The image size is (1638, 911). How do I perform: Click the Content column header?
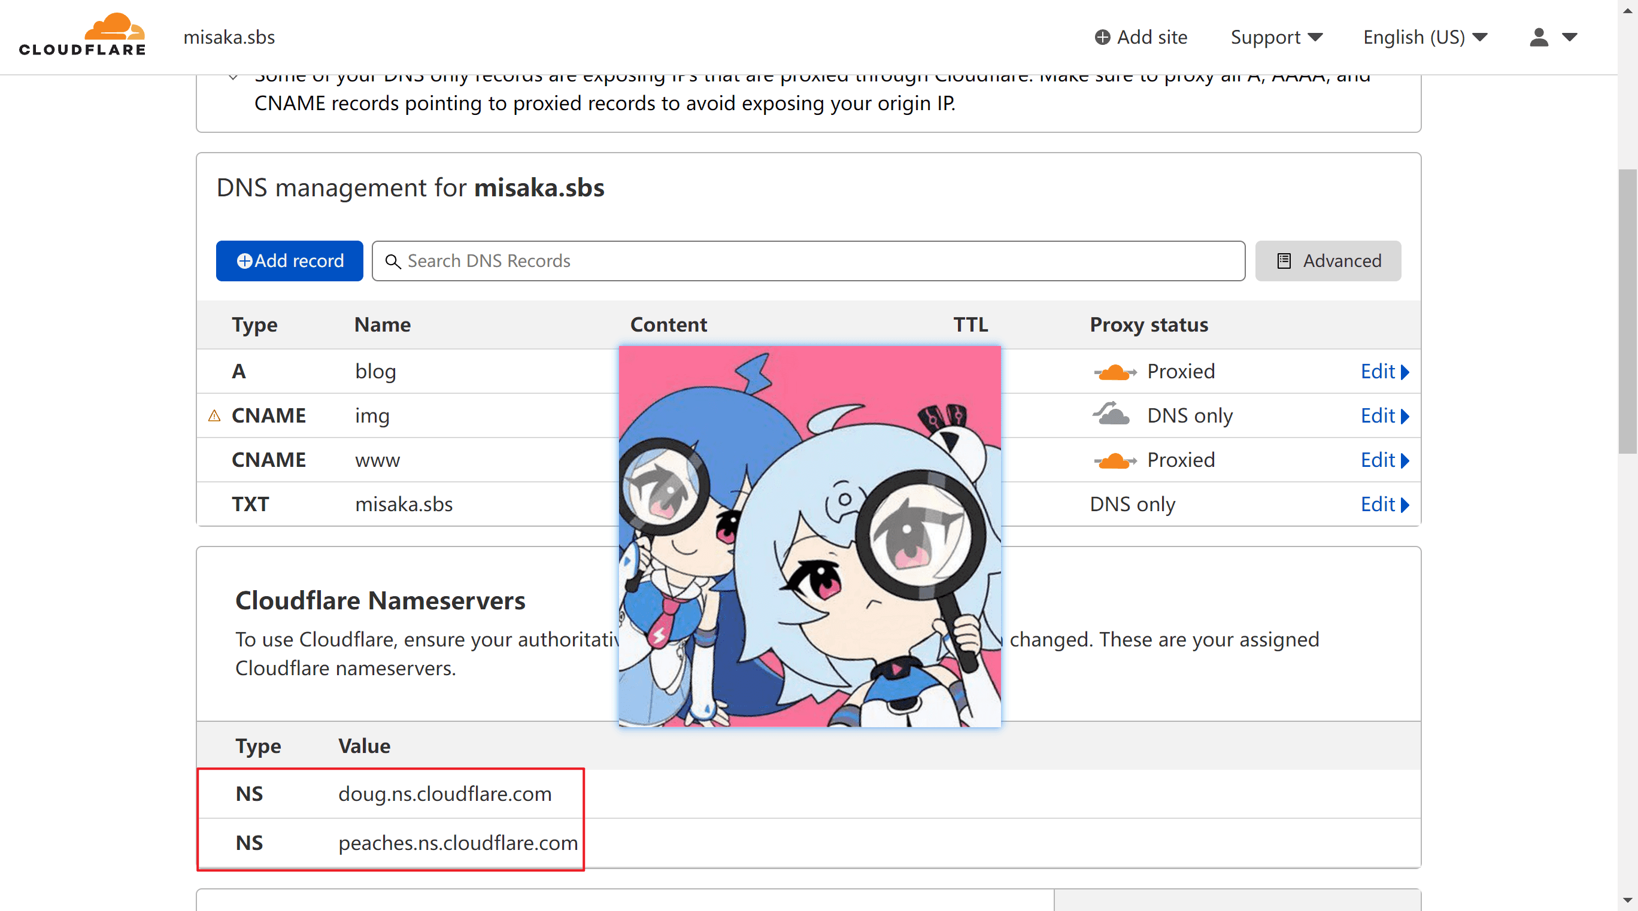[x=668, y=325]
